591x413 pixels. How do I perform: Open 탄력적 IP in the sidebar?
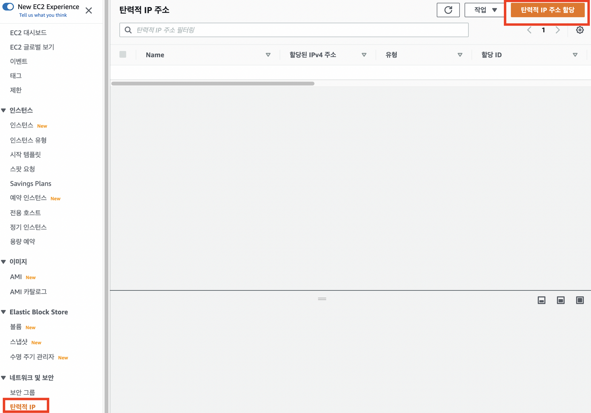tap(23, 407)
